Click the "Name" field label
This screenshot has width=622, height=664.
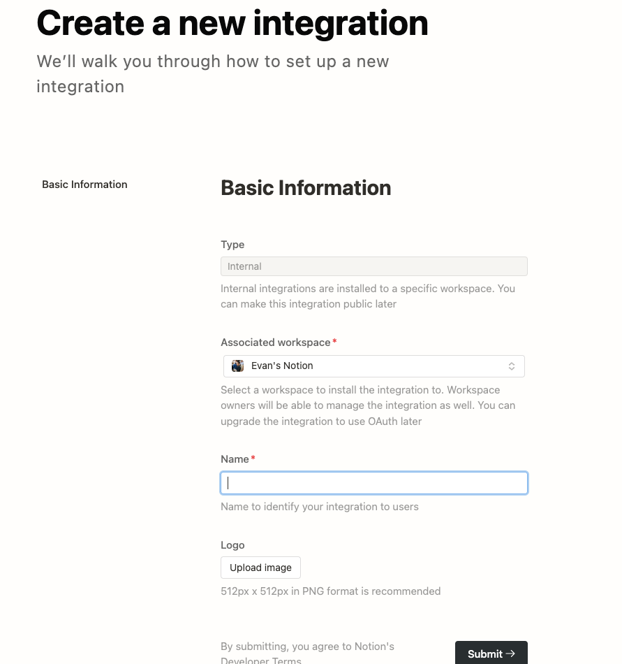coord(235,459)
